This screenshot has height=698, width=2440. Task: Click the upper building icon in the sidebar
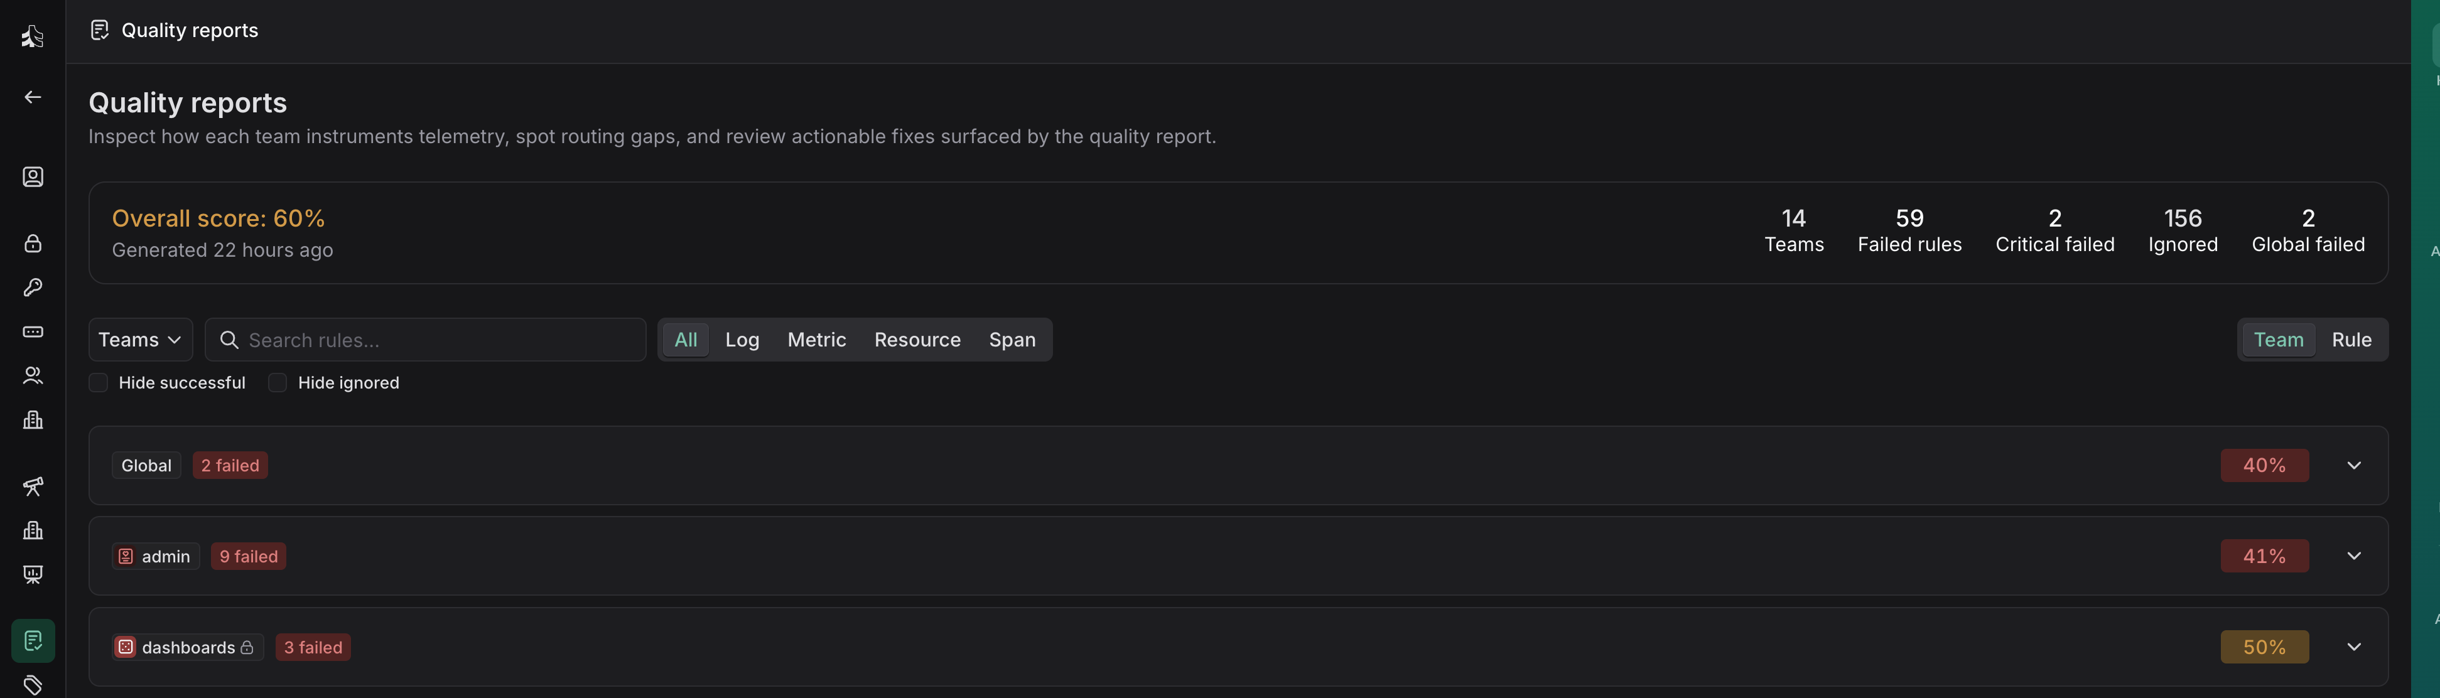pyautogui.click(x=32, y=419)
